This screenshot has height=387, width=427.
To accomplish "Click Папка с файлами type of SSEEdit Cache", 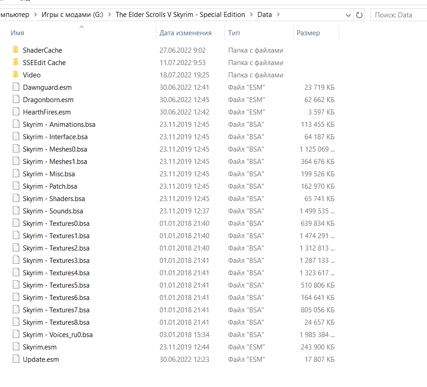I will (x=256, y=62).
